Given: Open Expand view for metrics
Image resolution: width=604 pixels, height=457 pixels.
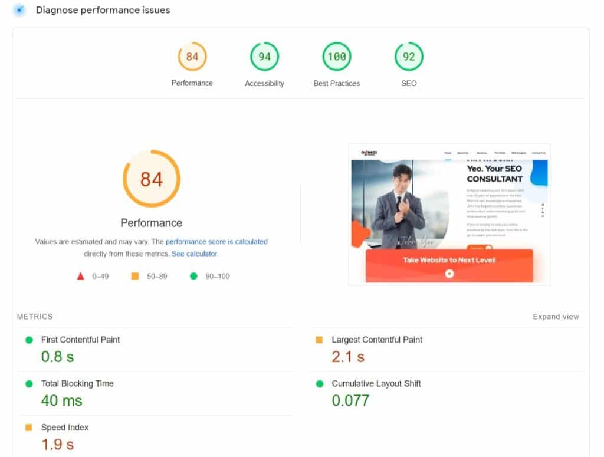Looking at the screenshot, I should 555,317.
